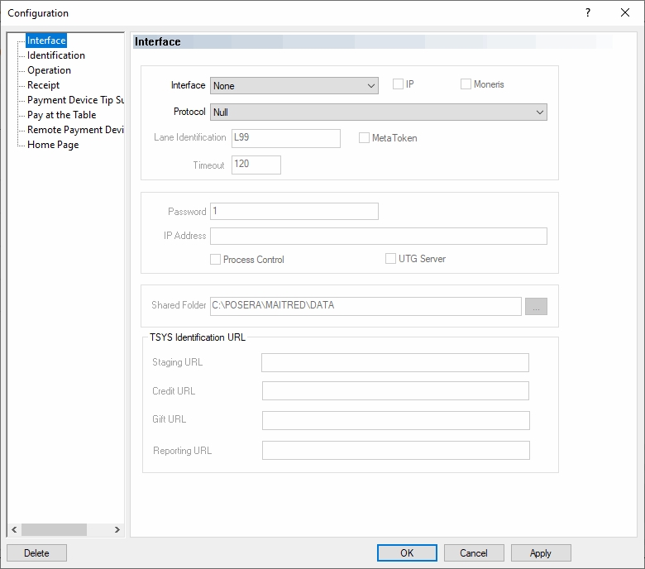Click the OK button
The width and height of the screenshot is (645, 569).
pyautogui.click(x=407, y=553)
